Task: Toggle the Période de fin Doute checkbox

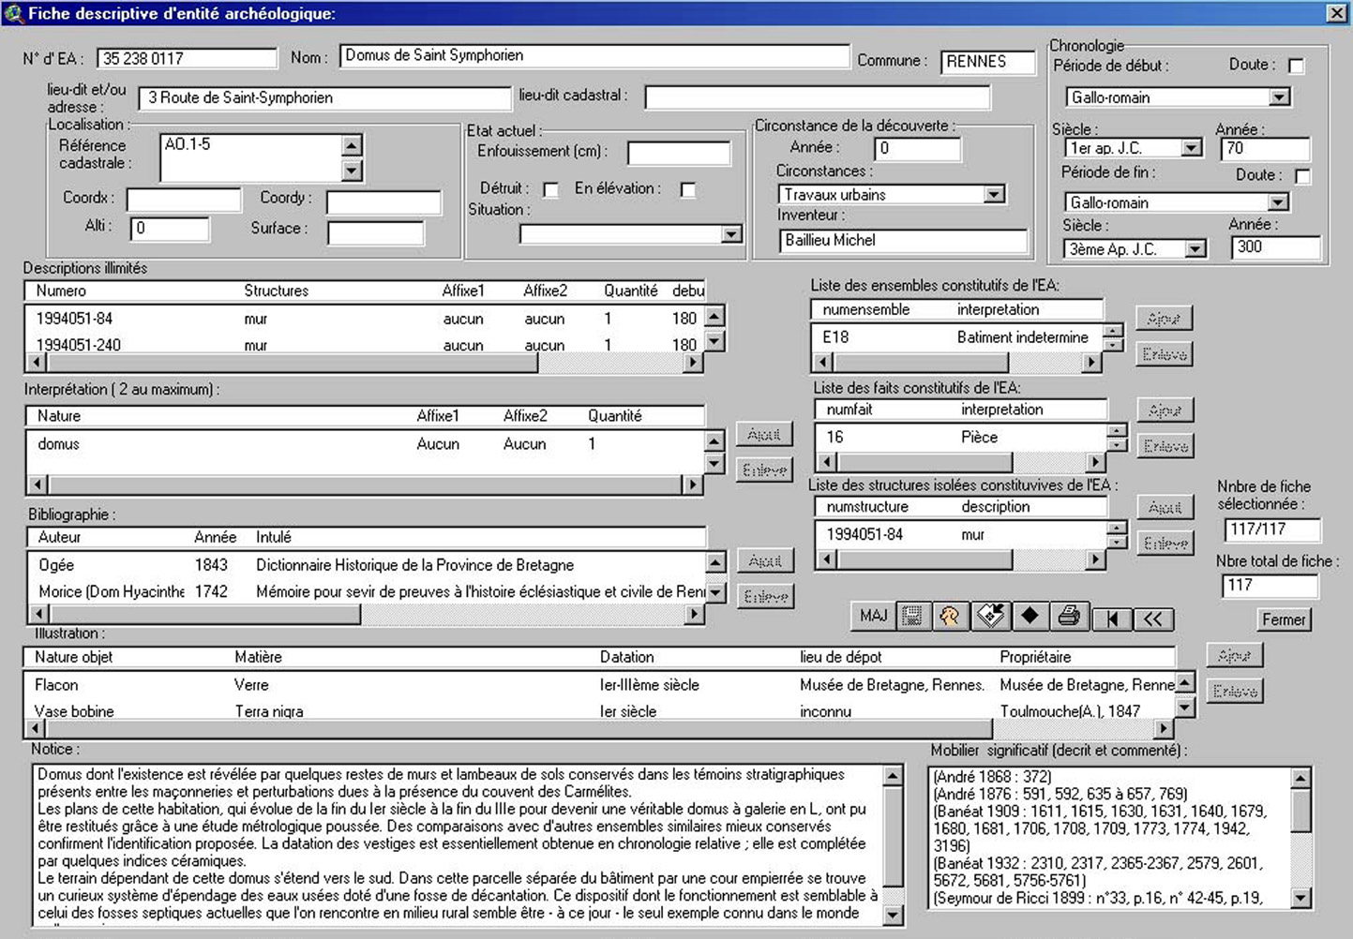Action: click(x=1302, y=176)
